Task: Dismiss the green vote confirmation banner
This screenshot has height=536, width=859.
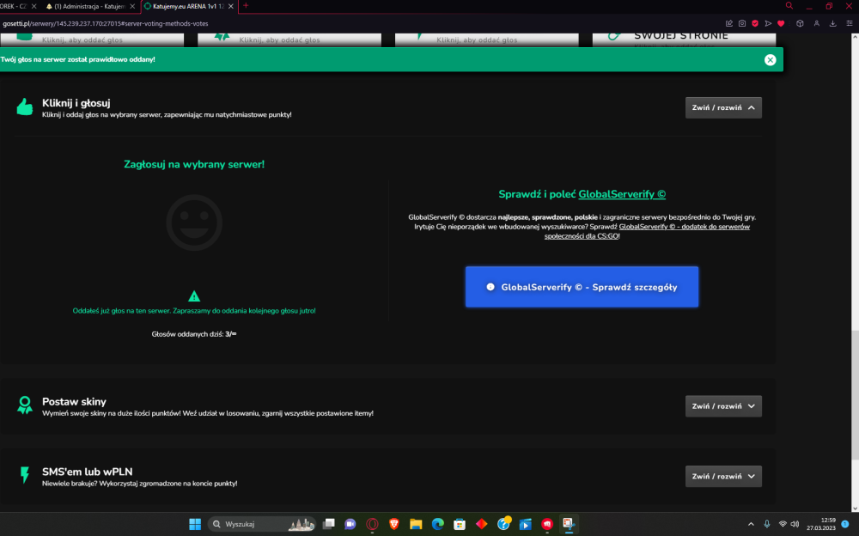Action: (770, 60)
